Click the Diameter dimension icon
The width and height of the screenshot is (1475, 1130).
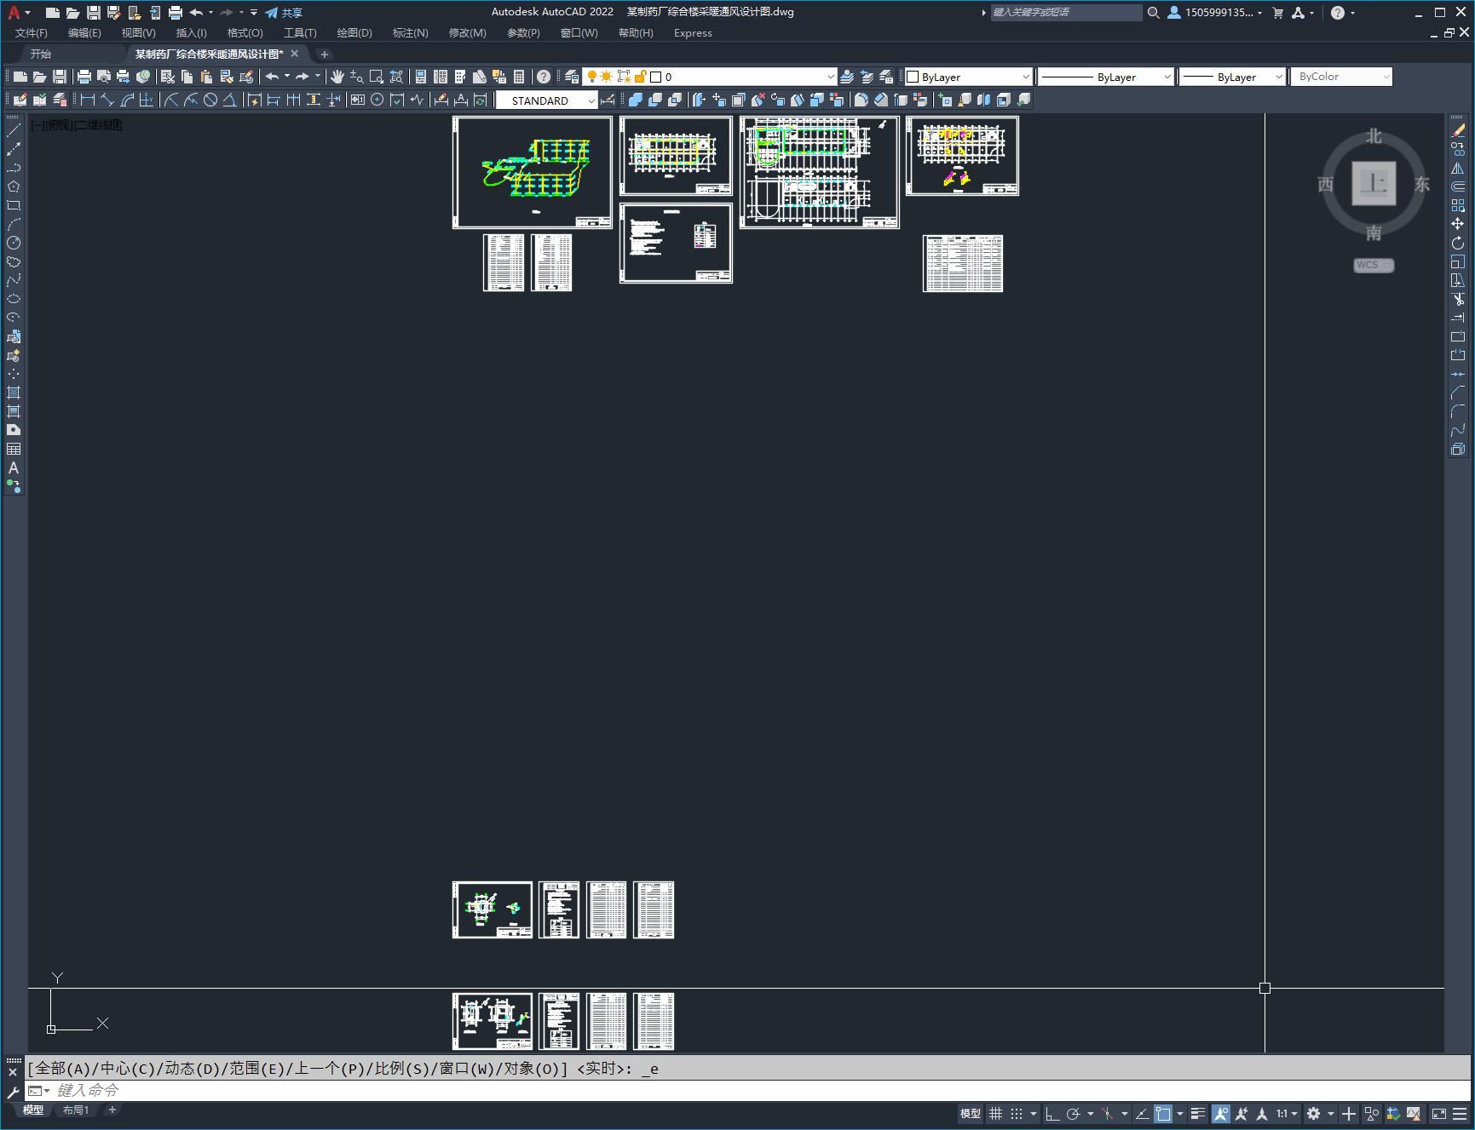[x=210, y=100]
